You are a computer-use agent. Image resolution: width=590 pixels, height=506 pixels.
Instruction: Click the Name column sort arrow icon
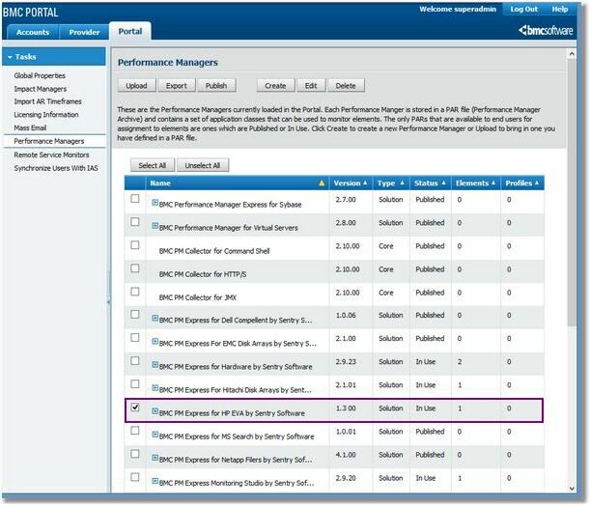[x=322, y=183]
